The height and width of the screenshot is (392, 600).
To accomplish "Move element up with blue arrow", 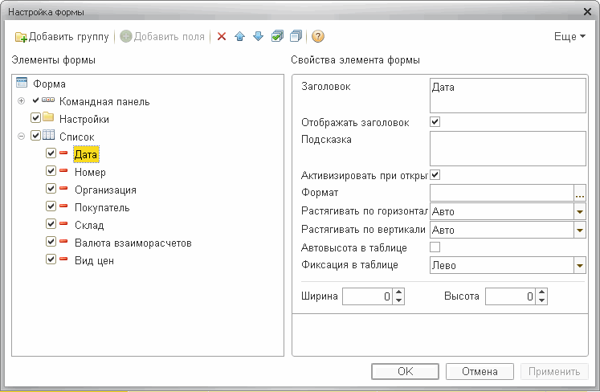I will tap(240, 37).
